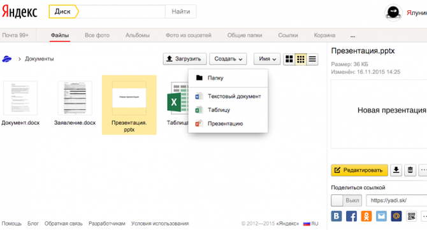
Task: Share link via Facebook icon
Action: click(351, 217)
